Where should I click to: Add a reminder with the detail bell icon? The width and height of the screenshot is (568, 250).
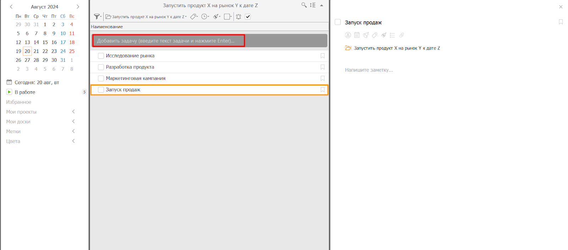(x=366, y=35)
